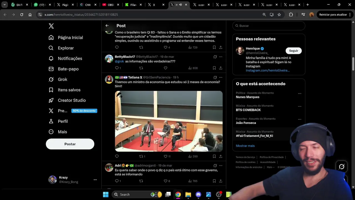Click the Buscar search field

[269, 26]
